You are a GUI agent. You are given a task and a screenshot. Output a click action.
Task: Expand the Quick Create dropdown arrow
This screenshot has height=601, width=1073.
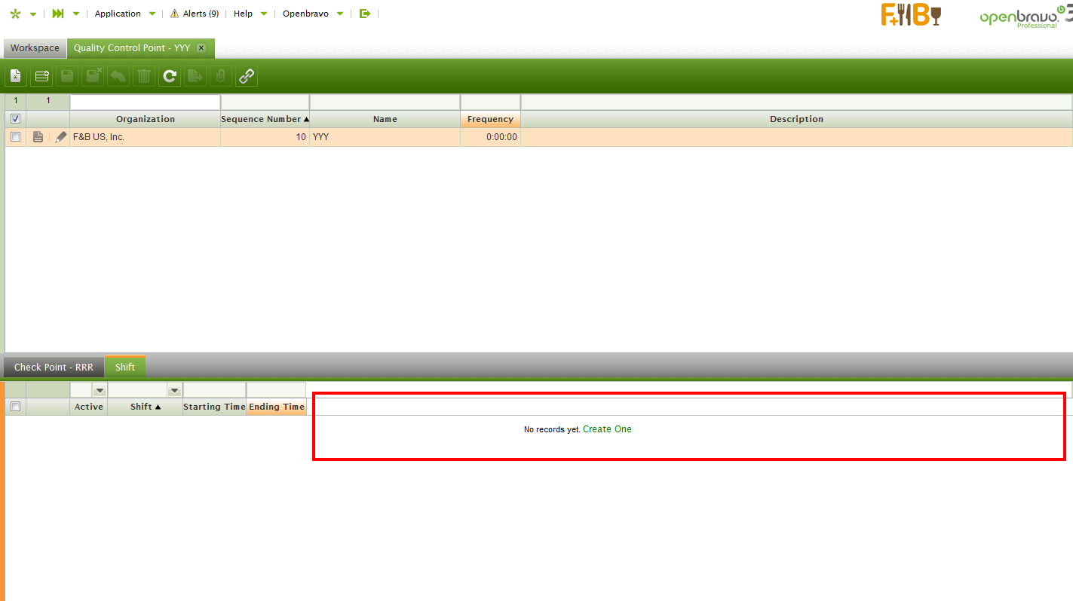tap(33, 14)
